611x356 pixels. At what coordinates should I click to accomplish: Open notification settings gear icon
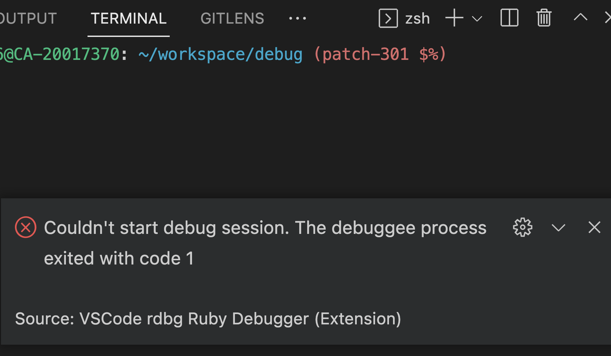(x=522, y=228)
